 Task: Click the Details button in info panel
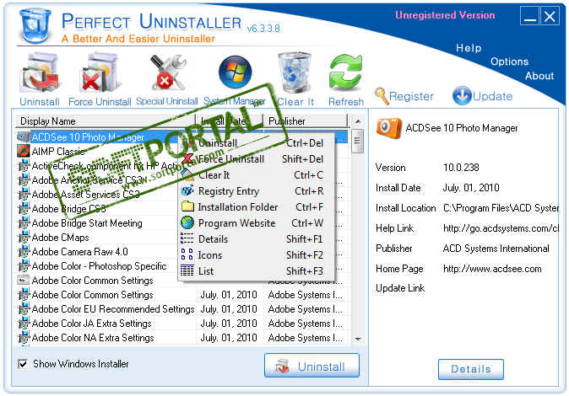click(471, 369)
